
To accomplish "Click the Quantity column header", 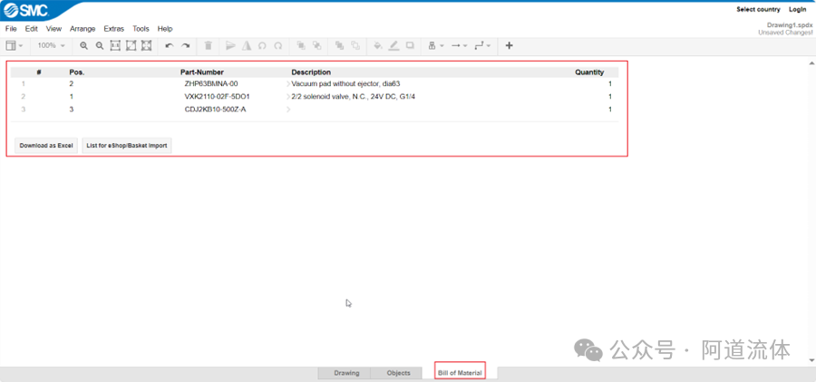I will (x=589, y=72).
